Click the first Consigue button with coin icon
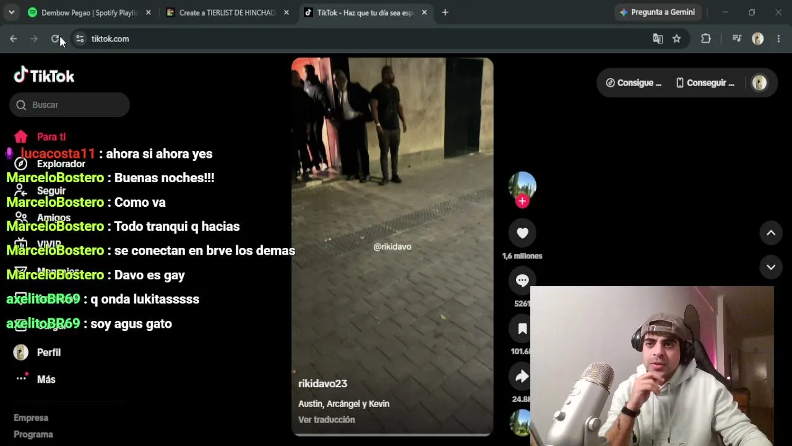The width and height of the screenshot is (792, 446). pos(634,83)
